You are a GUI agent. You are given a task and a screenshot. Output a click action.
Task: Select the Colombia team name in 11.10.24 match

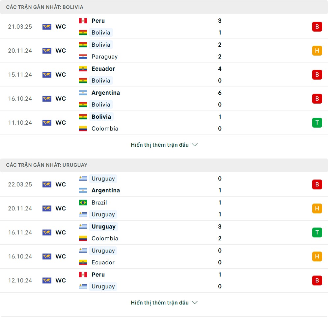pyautogui.click(x=105, y=129)
